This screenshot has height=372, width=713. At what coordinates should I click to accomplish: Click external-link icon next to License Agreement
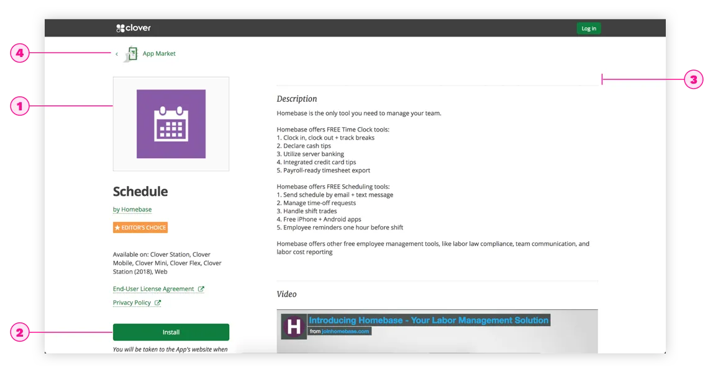point(201,289)
